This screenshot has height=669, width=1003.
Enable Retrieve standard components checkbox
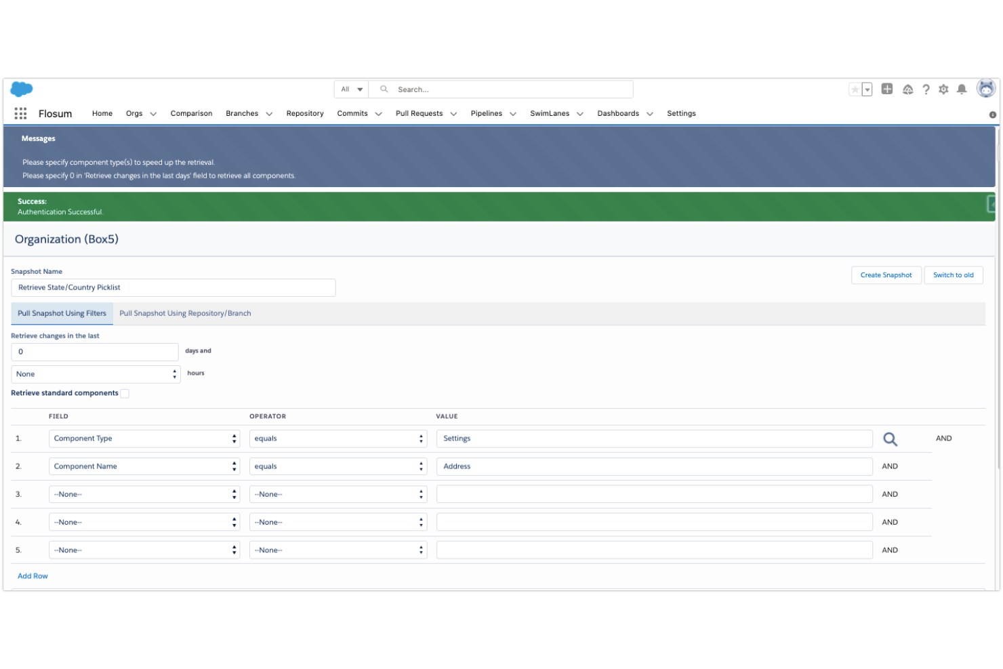pyautogui.click(x=125, y=393)
